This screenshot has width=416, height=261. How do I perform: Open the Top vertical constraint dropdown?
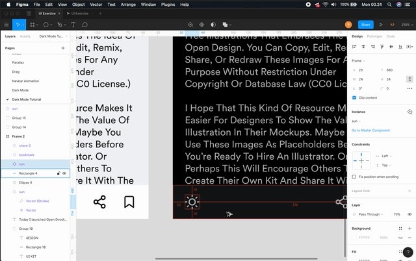tap(387, 165)
